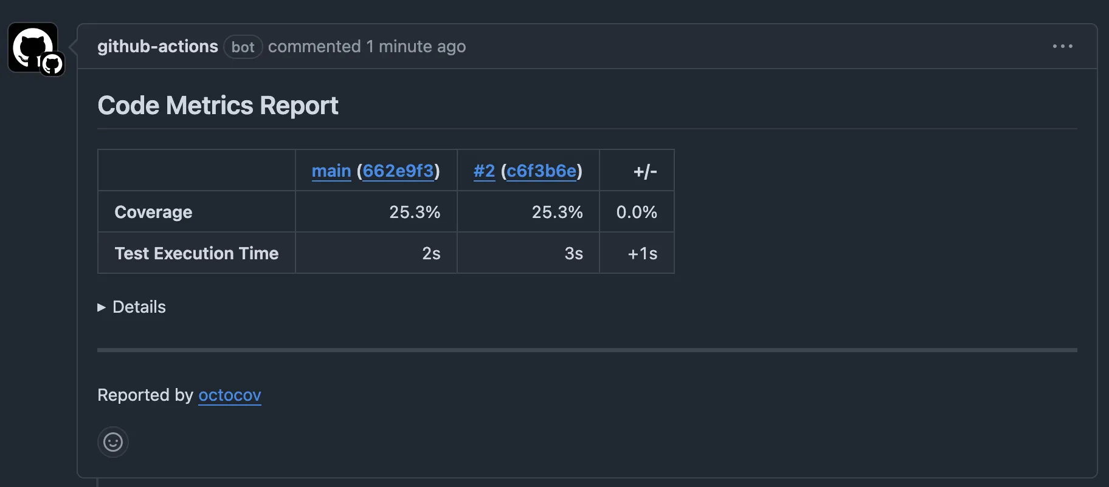Click the 3s pull request time cell

(573, 253)
